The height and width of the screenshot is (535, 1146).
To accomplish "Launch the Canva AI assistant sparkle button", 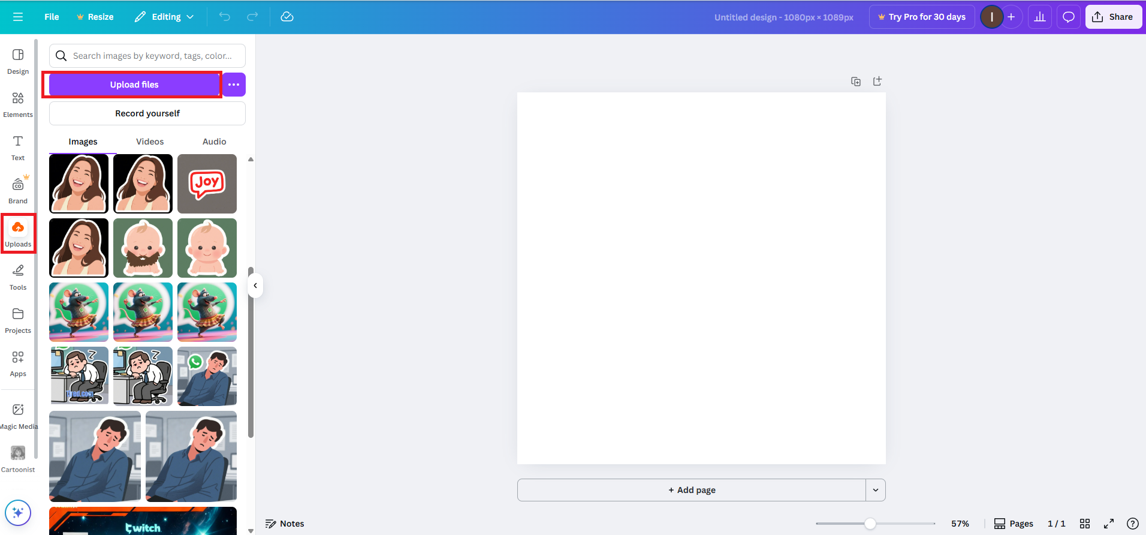I will point(18,513).
